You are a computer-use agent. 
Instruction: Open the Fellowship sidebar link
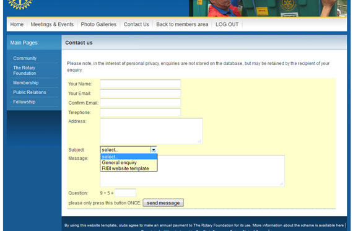[x=24, y=102]
